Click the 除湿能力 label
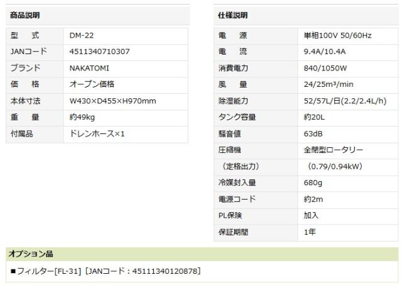Screen dimensions: 402x287 click(233, 101)
